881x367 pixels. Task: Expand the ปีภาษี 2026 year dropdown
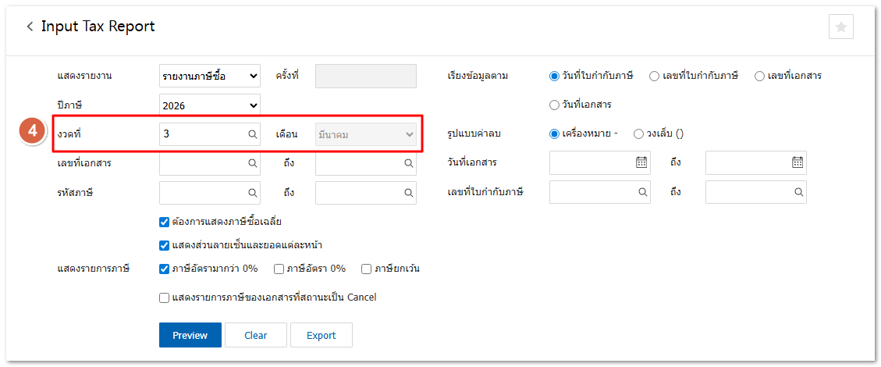[209, 105]
